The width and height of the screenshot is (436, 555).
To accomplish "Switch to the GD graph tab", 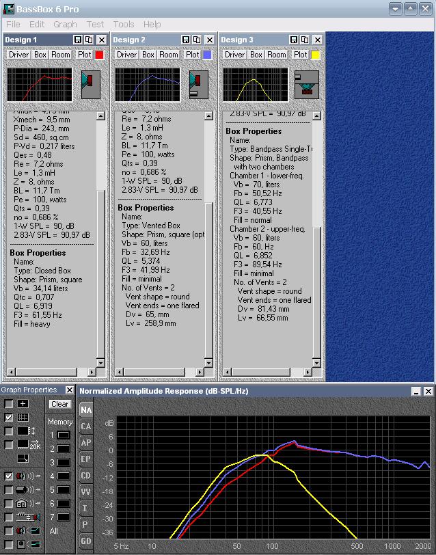I will tap(85, 541).
